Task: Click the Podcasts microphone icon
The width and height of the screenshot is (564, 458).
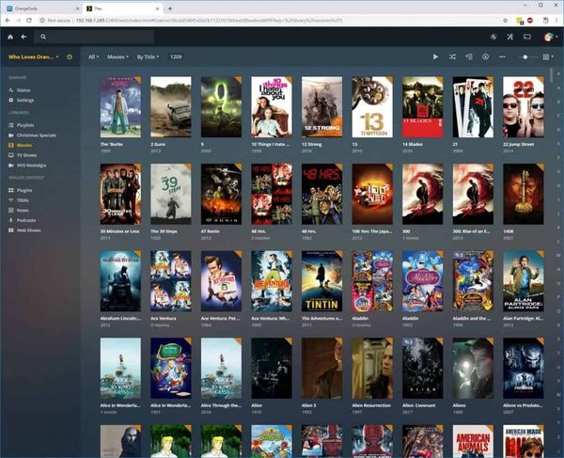Action: 10,221
